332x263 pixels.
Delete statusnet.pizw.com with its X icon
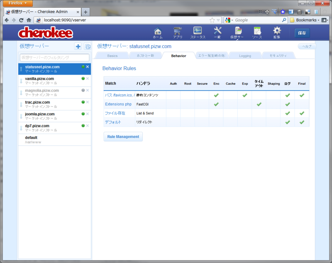click(x=88, y=67)
